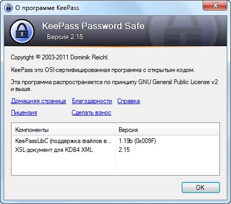Viewport: 231px width, 204px height.
Task: Click the large KeePass padlock logo
Action: (x=22, y=32)
